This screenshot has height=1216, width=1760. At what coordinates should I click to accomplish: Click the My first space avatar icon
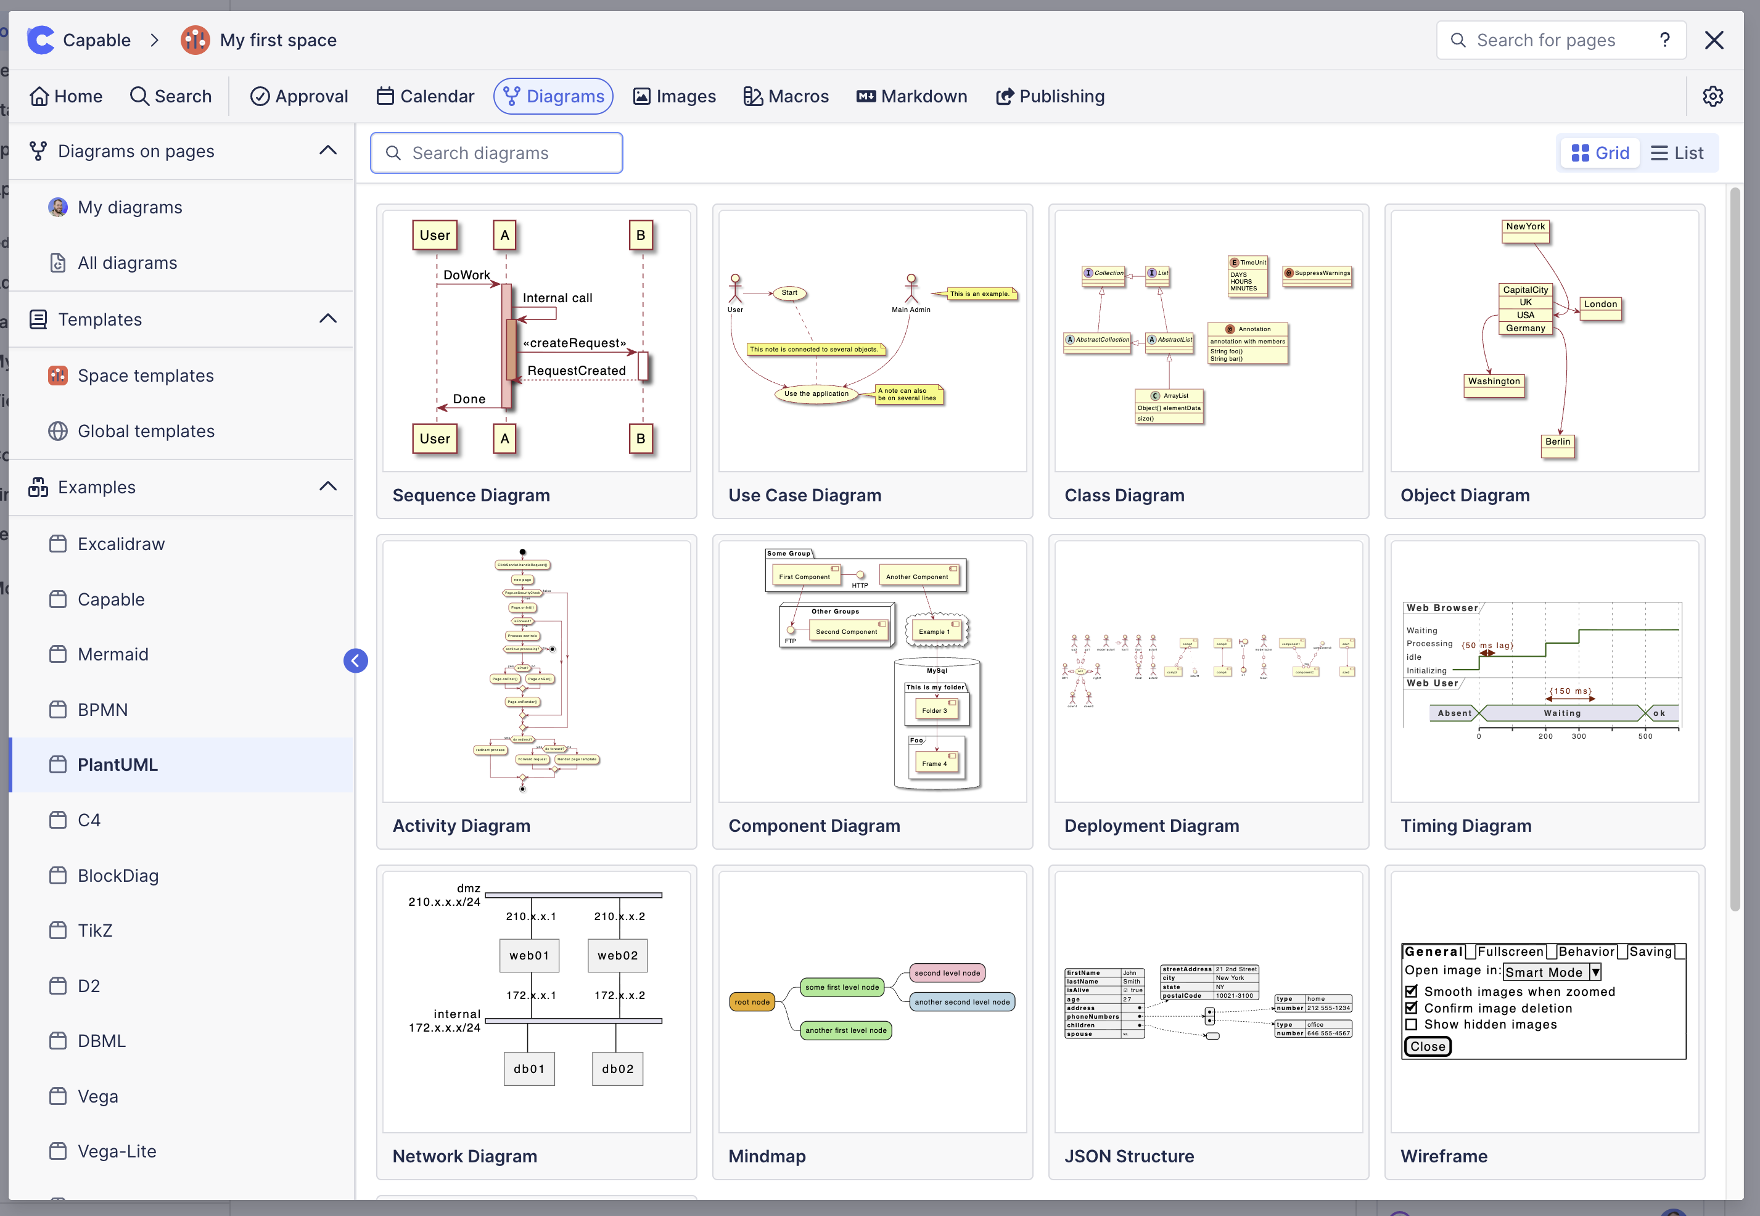click(195, 39)
